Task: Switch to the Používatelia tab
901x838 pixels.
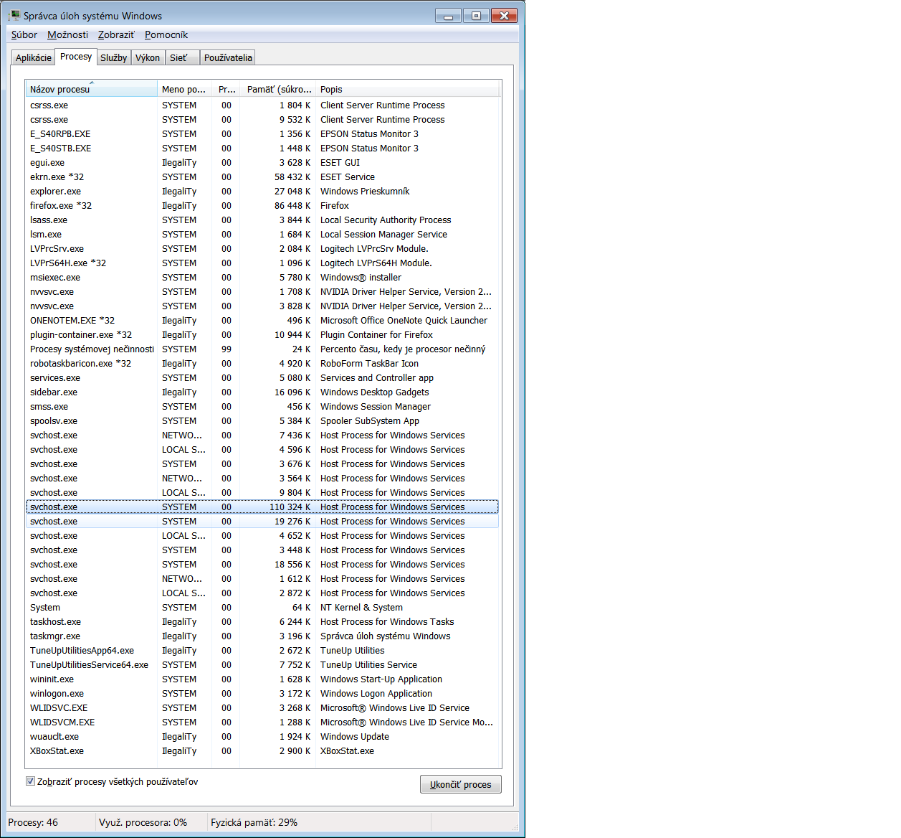Action: click(x=228, y=58)
